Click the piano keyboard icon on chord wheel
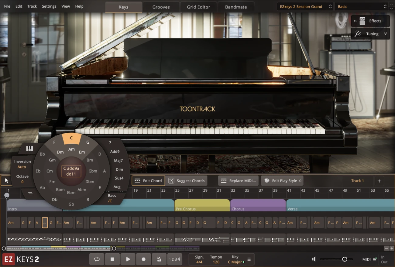Viewport: 395px width, 267px height. [x=29, y=148]
